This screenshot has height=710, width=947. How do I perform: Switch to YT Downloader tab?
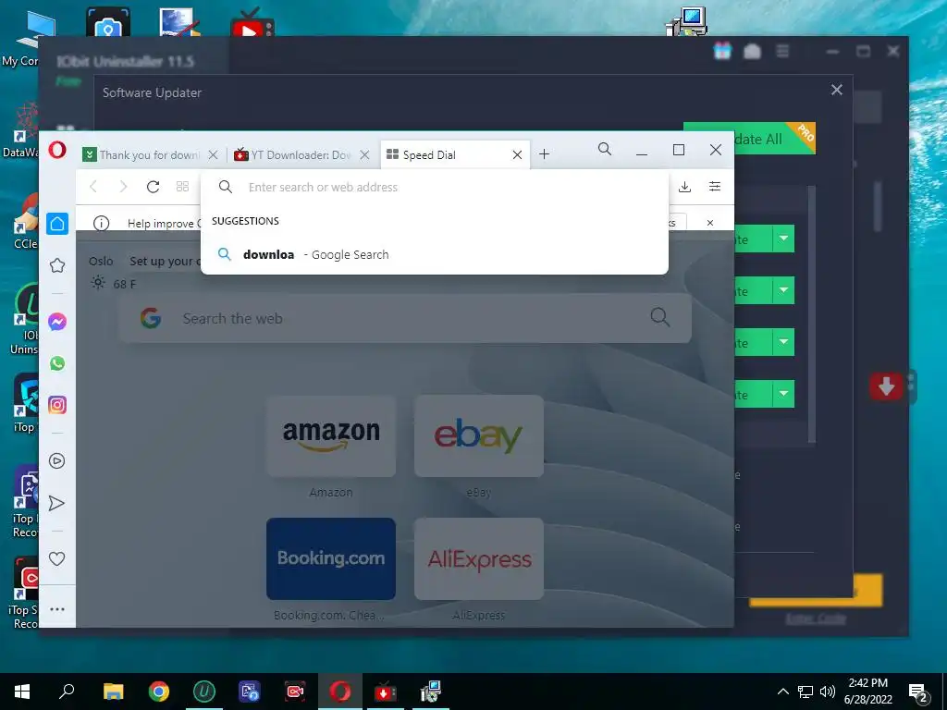(x=301, y=155)
